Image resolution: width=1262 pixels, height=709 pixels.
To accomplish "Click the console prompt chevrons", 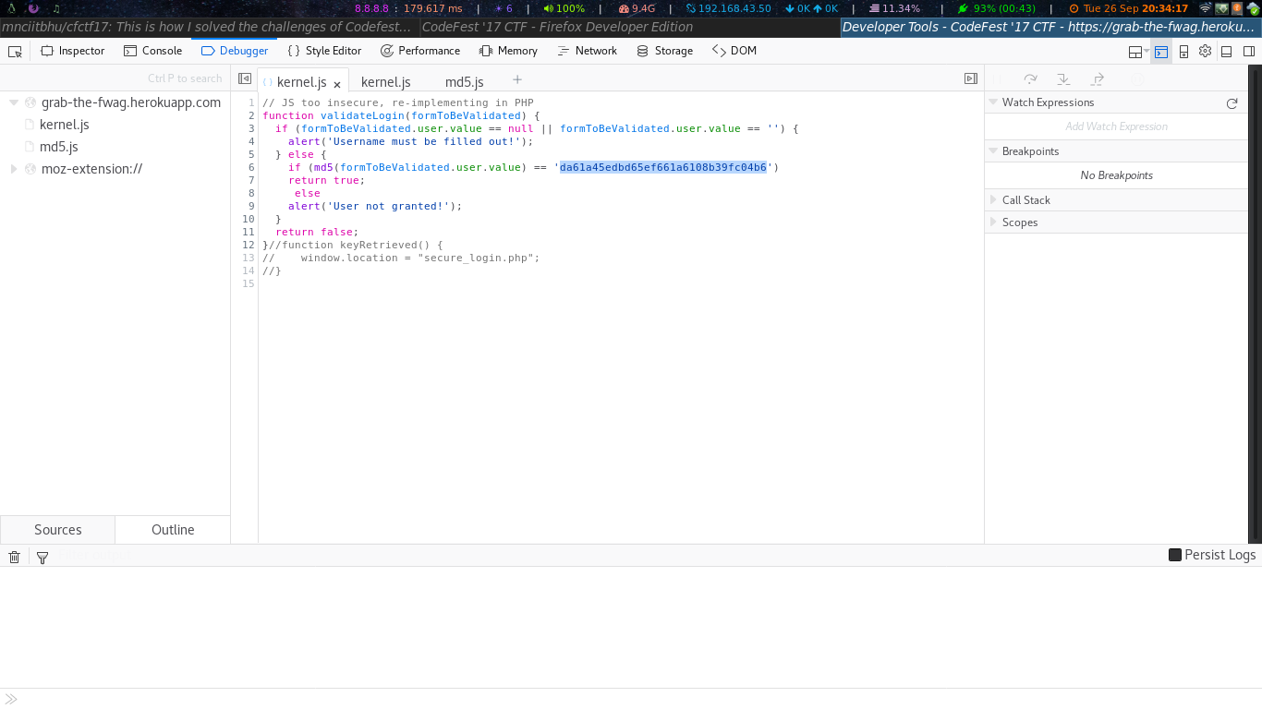I will point(12,699).
